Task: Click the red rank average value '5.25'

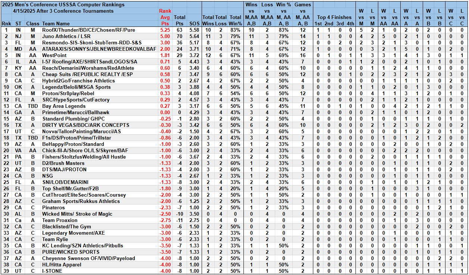Action: tap(165, 30)
